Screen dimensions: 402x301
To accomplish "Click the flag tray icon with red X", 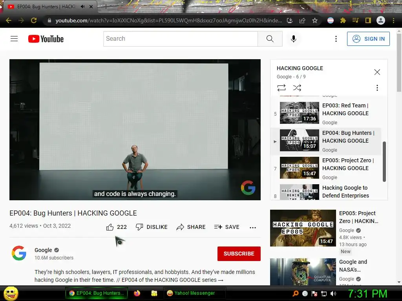I will (314, 294).
